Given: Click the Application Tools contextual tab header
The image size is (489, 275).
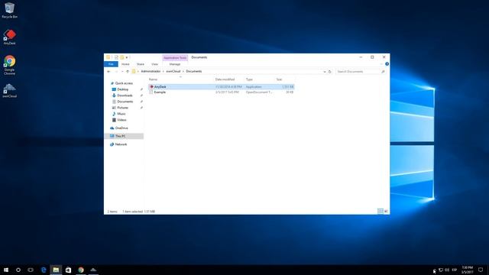Looking at the screenshot, I should pyautogui.click(x=175, y=58).
